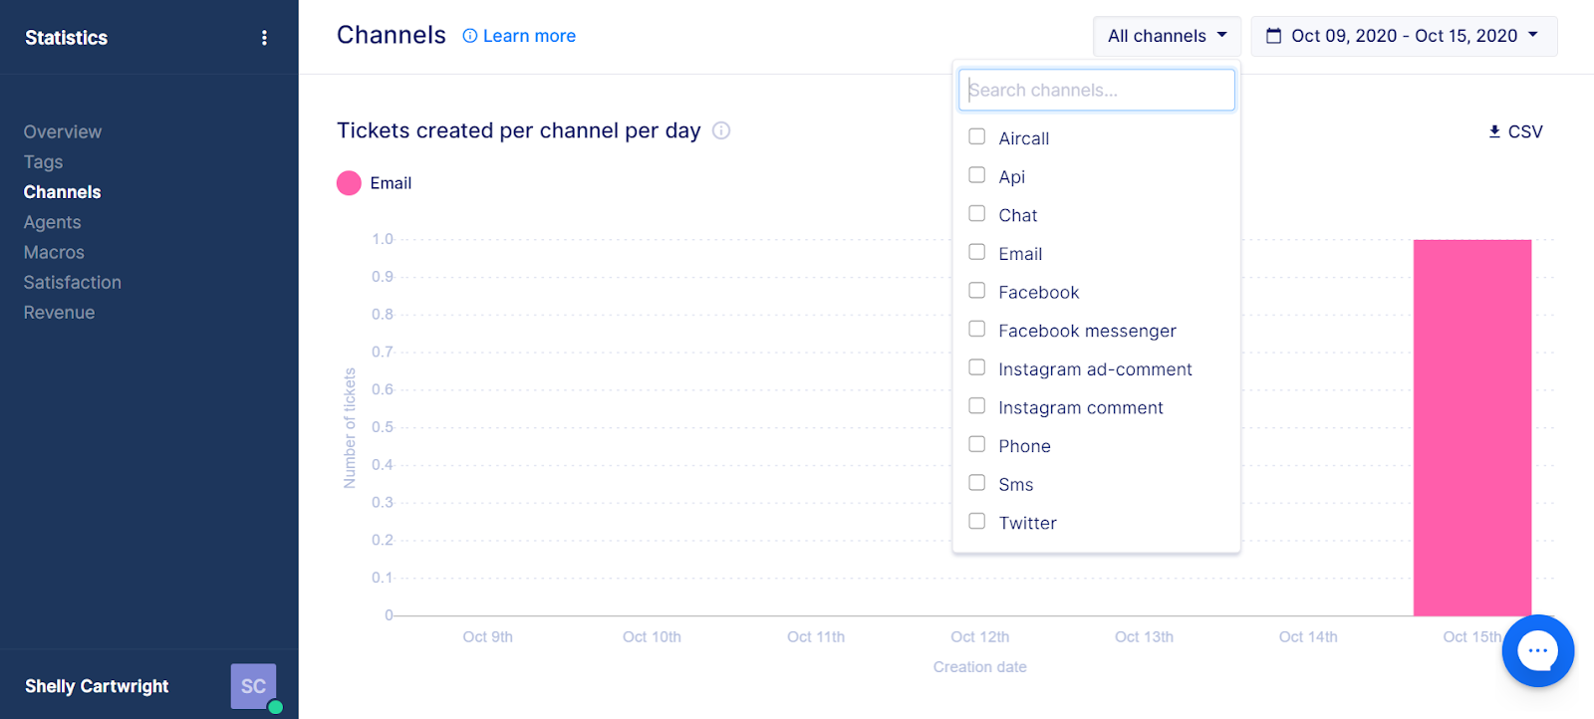Click the CSV download icon
The width and height of the screenshot is (1594, 719).
click(1494, 131)
